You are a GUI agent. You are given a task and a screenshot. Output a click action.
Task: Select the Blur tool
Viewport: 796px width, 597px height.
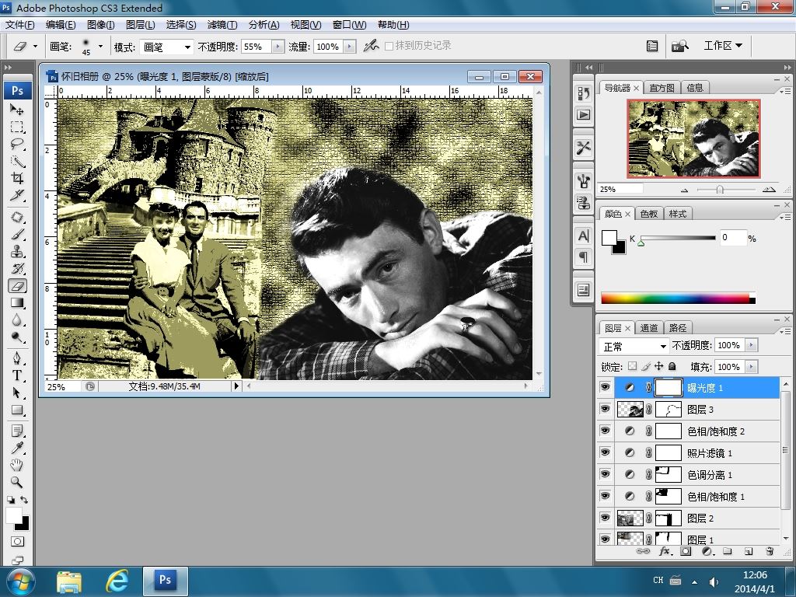pos(17,320)
